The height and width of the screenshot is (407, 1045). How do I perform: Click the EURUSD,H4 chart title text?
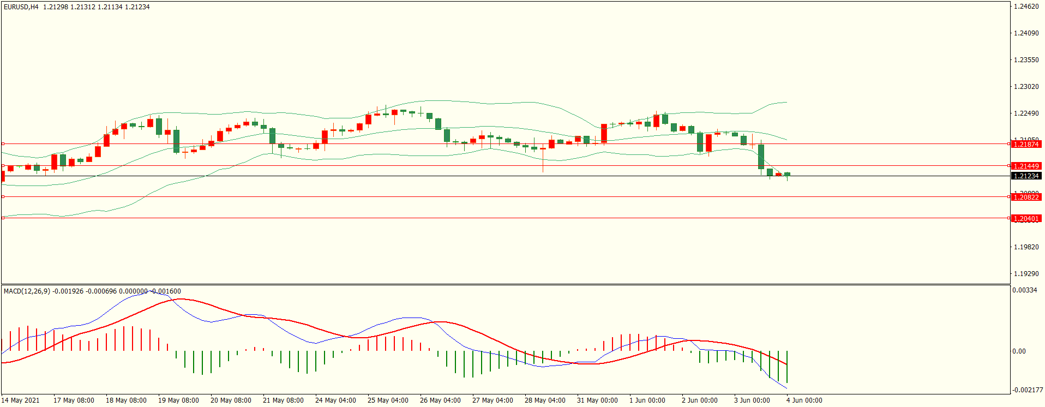[x=21, y=7]
